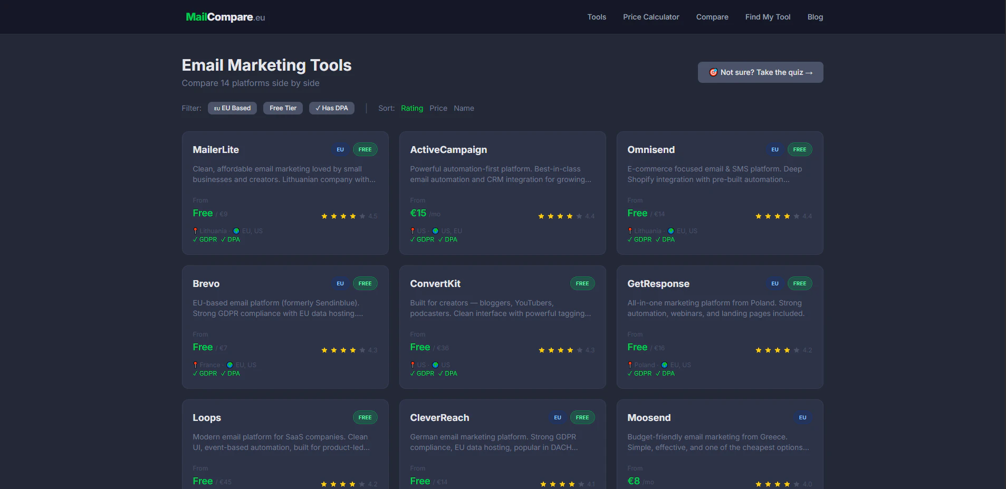Visit the Blog link
Viewport: 1006px width, 489px height.
point(815,17)
